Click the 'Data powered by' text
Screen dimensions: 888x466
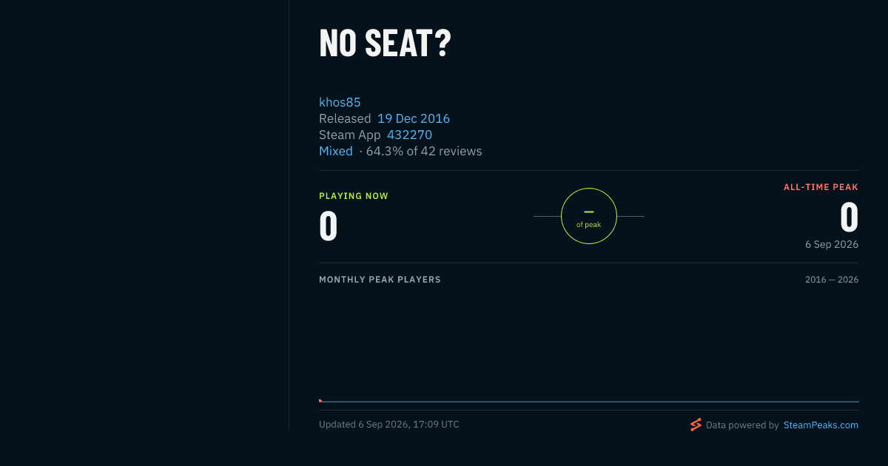click(x=742, y=425)
